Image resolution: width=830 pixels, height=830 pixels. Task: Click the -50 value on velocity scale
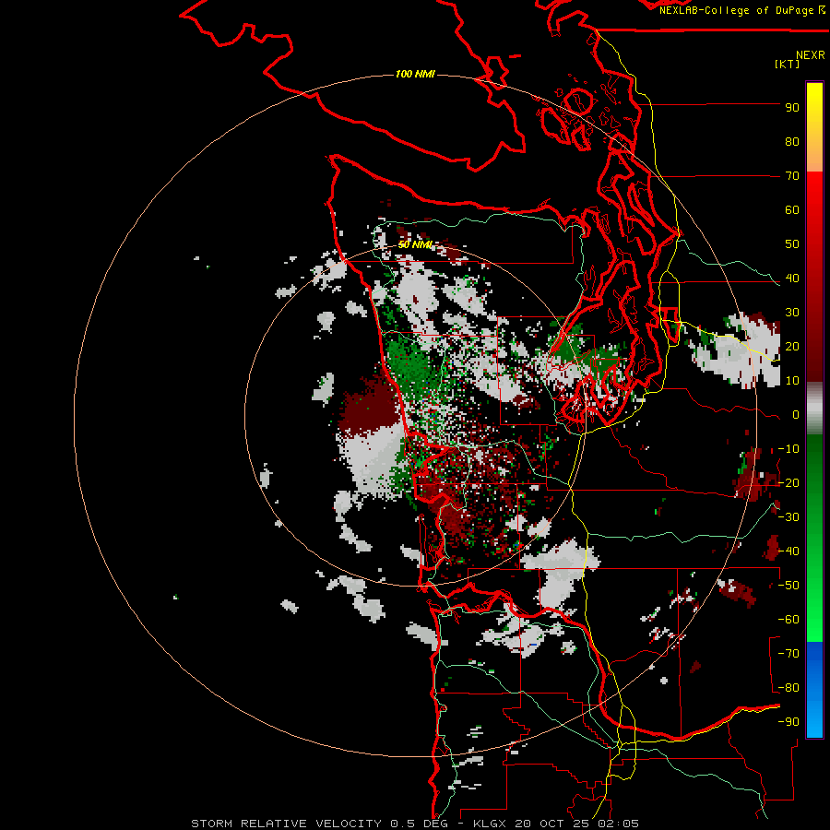[788, 586]
